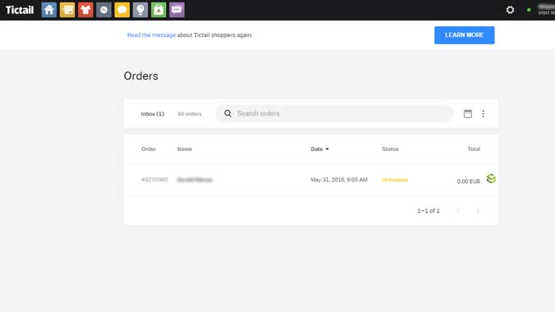Switch to the All orders tab

coord(189,114)
